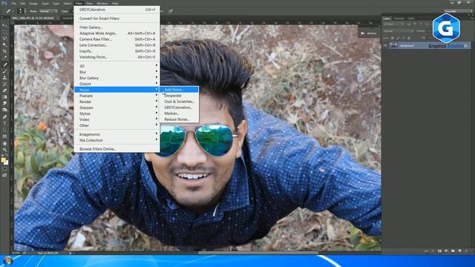Image resolution: width=475 pixels, height=267 pixels.
Task: Toggle lock transparent pixels
Action: click(x=393, y=38)
